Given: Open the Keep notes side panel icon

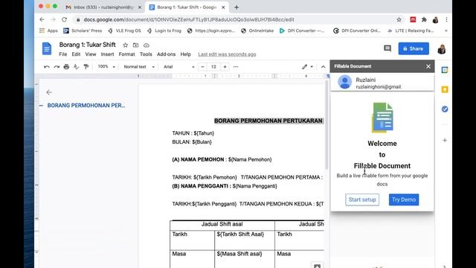Looking at the screenshot, I should [x=445, y=89].
